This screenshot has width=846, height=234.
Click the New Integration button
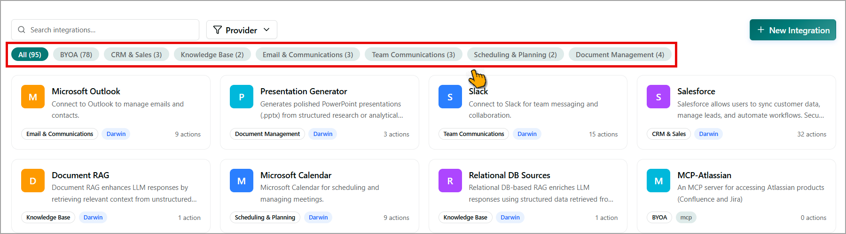point(793,30)
